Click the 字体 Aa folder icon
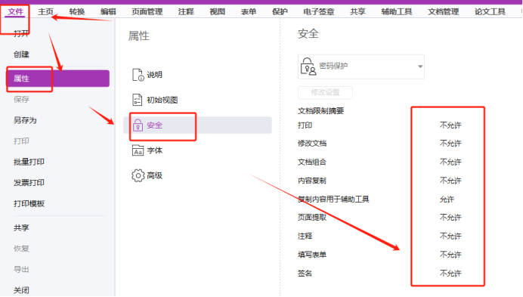523x297 pixels. coord(138,150)
